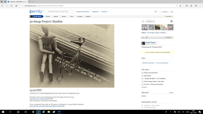203x114 pixels.
Task: Mark photo as favorite with star icon
Action: click(143, 37)
